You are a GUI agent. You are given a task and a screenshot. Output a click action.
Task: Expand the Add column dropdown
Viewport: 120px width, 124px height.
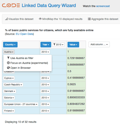(x=99, y=44)
